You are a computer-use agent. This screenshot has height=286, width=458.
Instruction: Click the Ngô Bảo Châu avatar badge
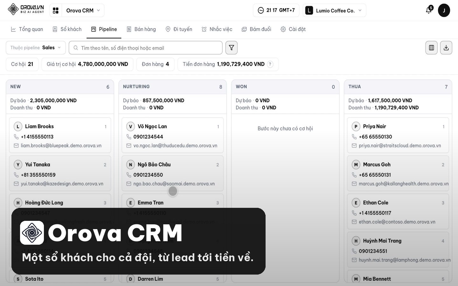(130, 165)
